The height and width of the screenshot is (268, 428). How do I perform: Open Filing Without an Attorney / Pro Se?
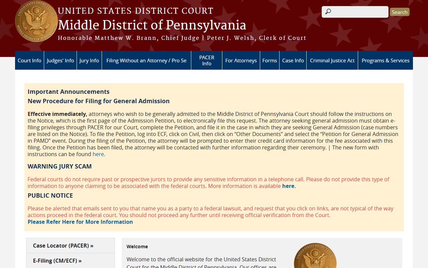146,60
